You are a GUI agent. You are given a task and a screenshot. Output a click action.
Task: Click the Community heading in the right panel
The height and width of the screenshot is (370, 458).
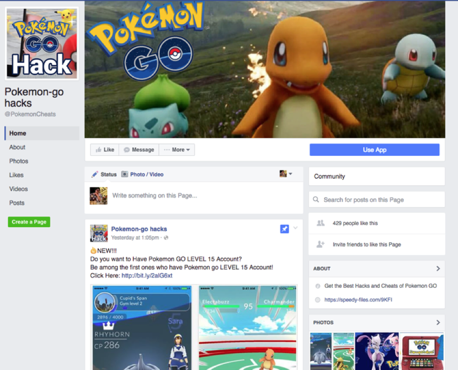(x=329, y=177)
